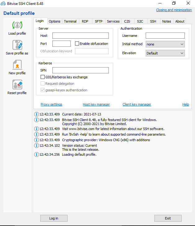
Task: Click the 'Save profile as' label text
Action: [x=17, y=53]
